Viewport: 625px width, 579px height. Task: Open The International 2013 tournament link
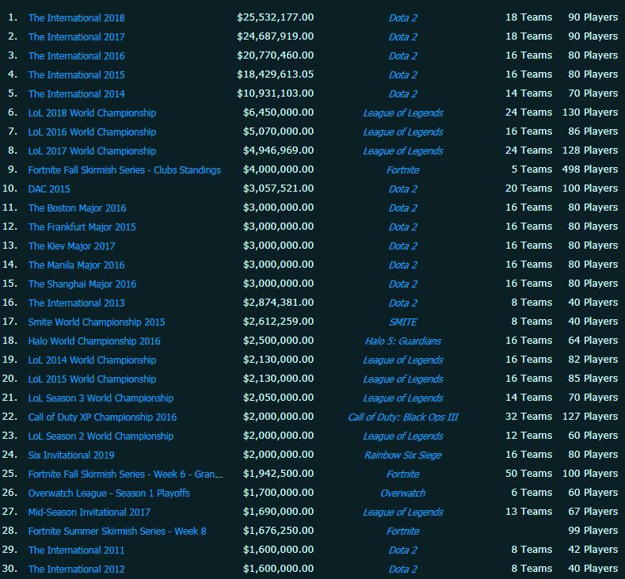76,303
